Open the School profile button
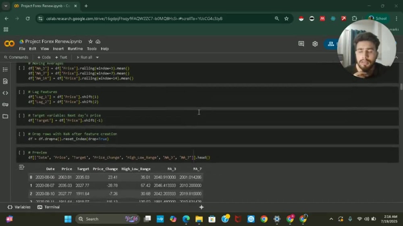Screen dimensions: 403x226 [x=377, y=18]
